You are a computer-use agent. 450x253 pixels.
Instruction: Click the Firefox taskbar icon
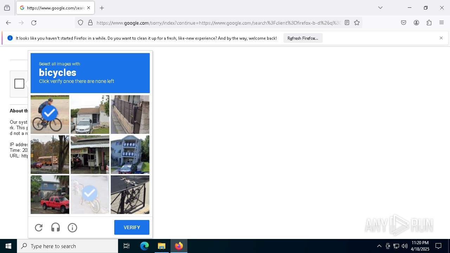[179, 246]
